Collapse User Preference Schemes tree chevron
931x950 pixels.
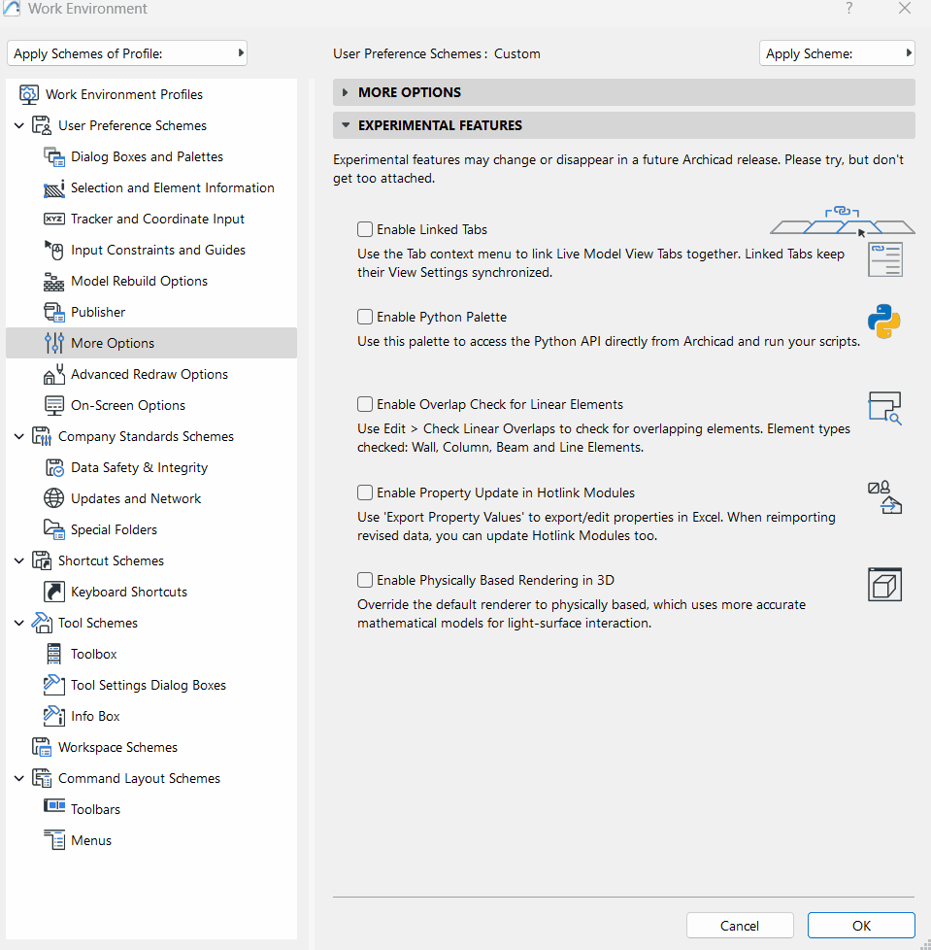tap(19, 125)
